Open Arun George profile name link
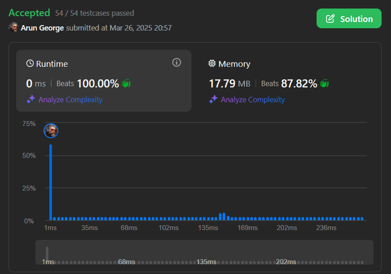391x274 pixels. [42, 28]
